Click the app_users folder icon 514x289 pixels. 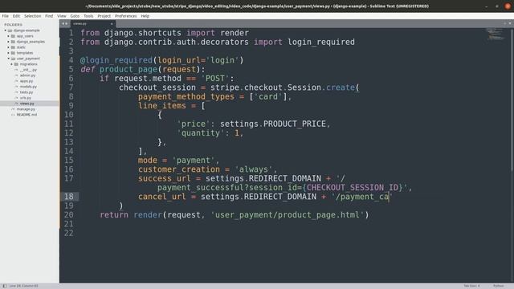point(13,36)
